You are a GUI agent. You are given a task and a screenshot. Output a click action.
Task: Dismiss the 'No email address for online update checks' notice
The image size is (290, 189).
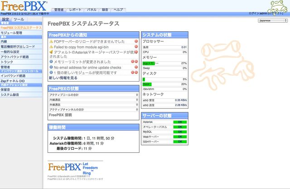coord(136,67)
